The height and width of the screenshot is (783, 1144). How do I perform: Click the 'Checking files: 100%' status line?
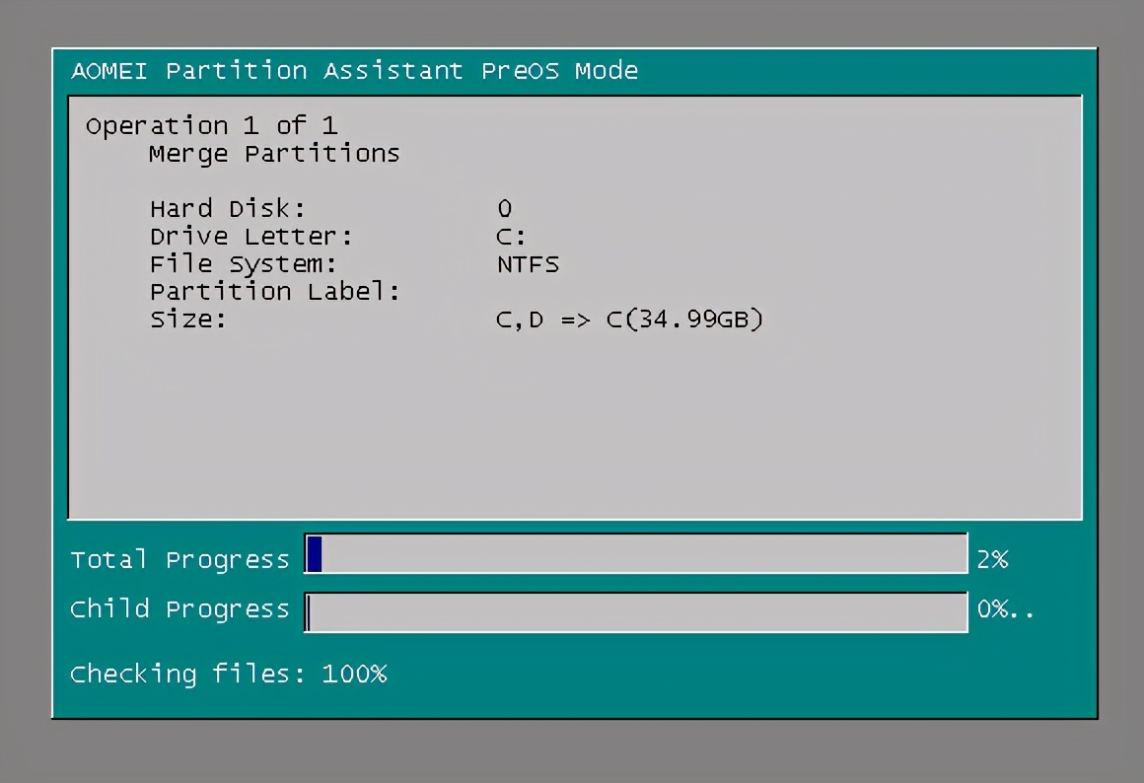point(229,674)
